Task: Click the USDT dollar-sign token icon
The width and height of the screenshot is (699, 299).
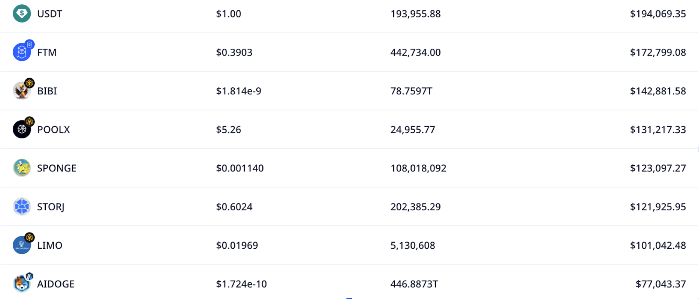Action: coord(22,13)
